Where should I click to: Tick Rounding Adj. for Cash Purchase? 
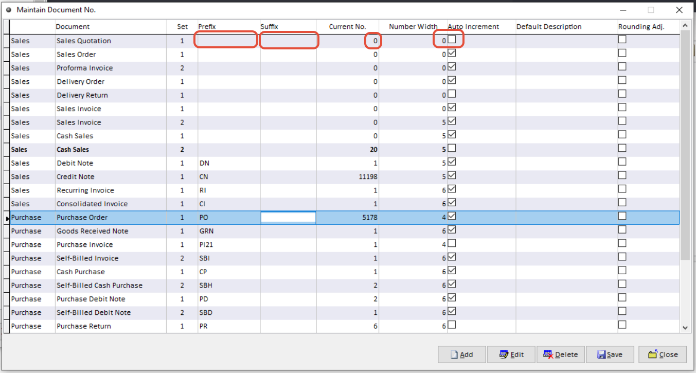[622, 270]
